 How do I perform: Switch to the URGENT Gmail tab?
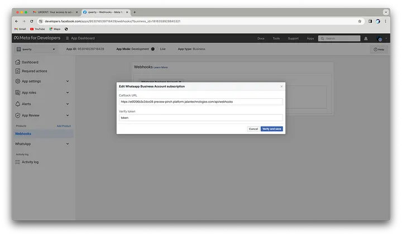click(x=55, y=12)
